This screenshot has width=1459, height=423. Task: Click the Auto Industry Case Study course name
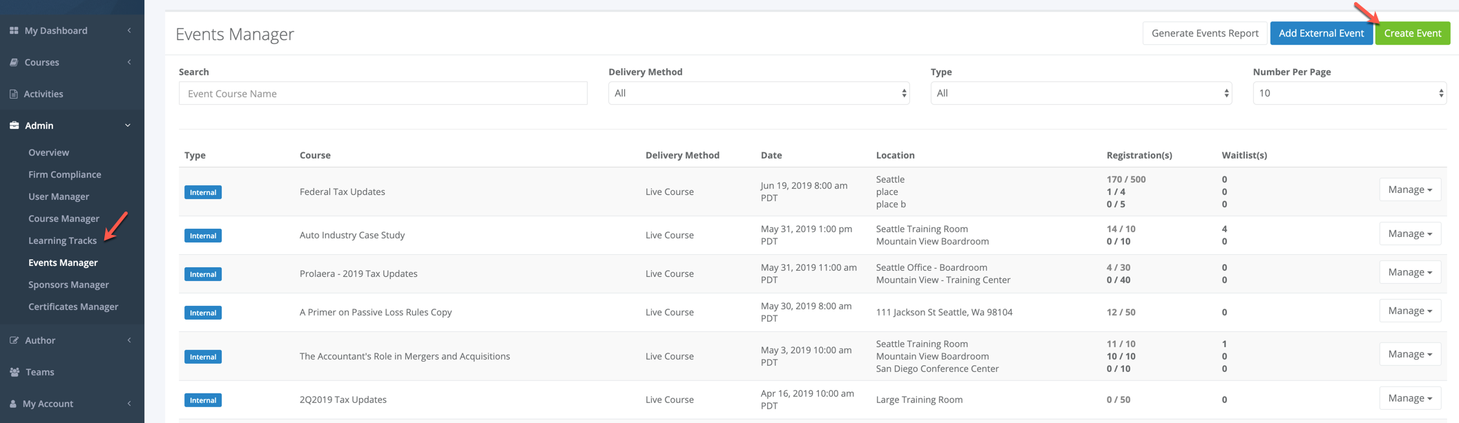click(x=352, y=235)
